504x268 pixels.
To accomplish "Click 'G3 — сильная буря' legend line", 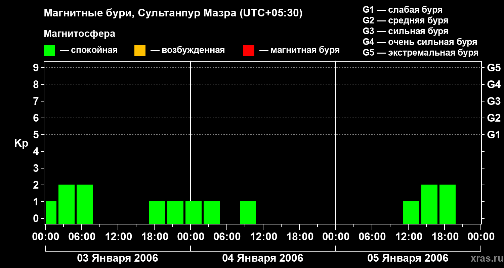I will (x=405, y=31).
